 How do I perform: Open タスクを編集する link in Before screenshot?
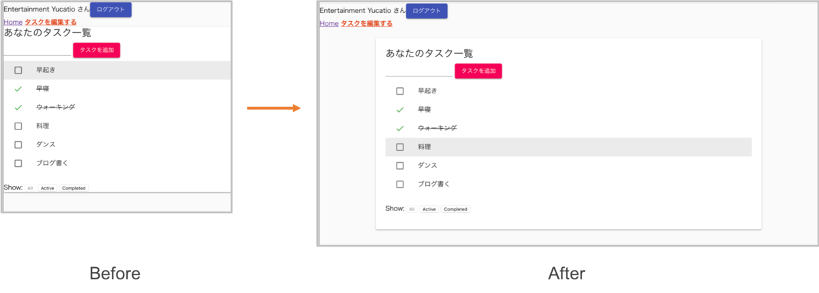(51, 22)
